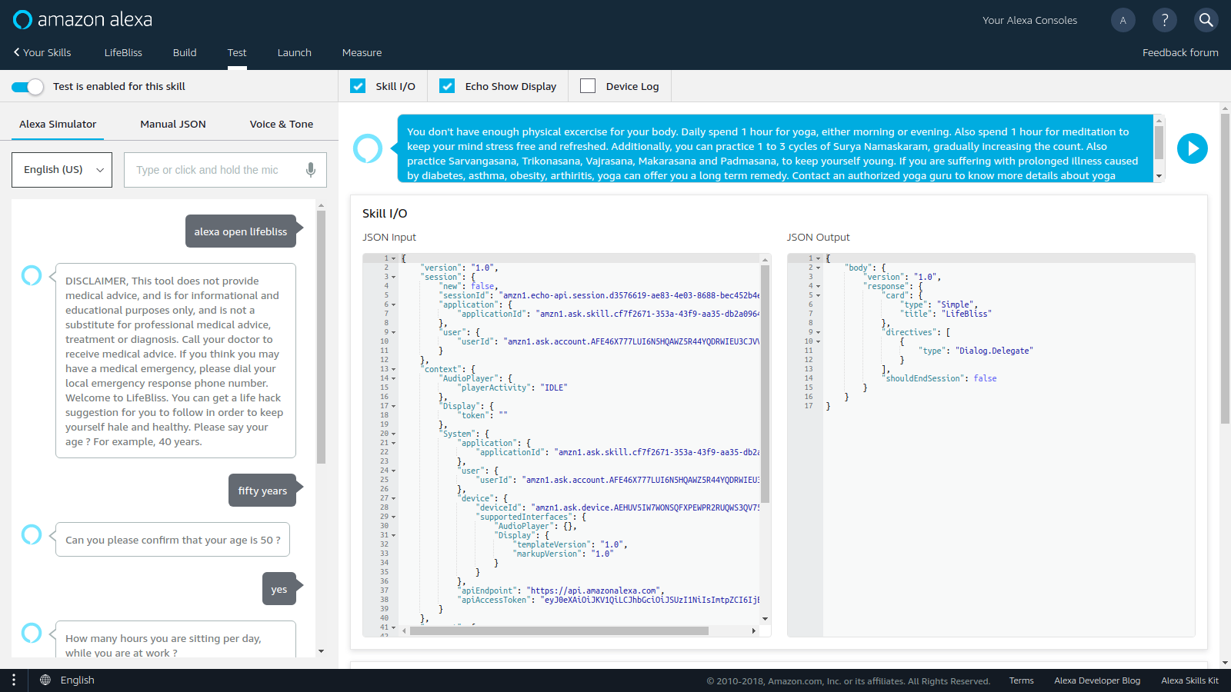
Task: Click the microphone icon in the utterance box
Action: [x=311, y=170]
